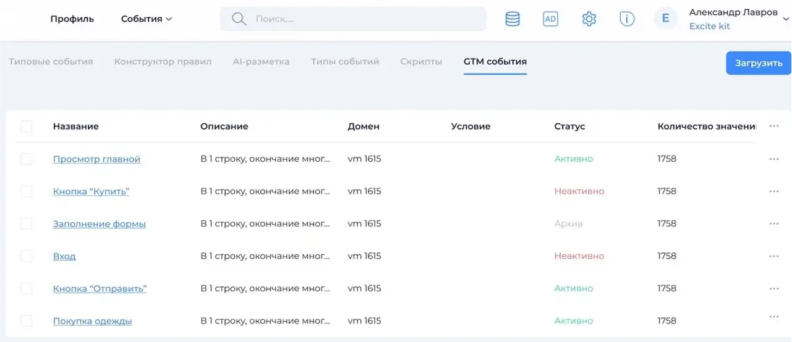Open the Профиль menu item

[72, 19]
